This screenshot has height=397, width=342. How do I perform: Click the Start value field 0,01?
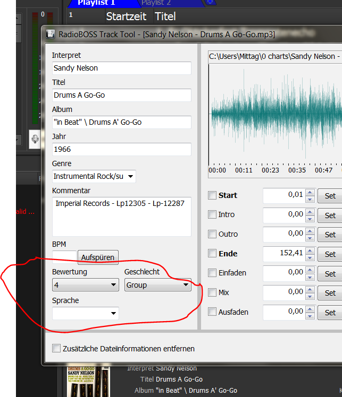[284, 195]
